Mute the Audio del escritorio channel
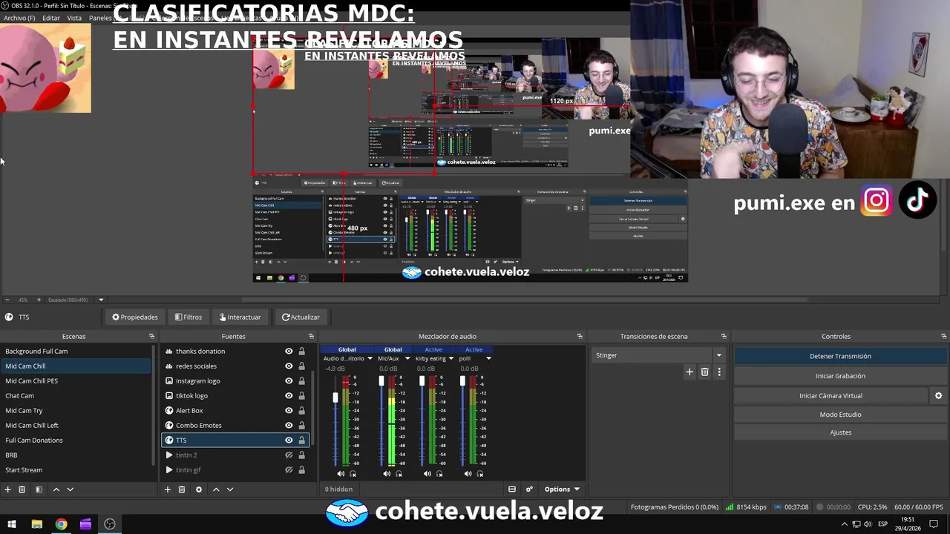Screen dimensions: 950x534 click(341, 474)
